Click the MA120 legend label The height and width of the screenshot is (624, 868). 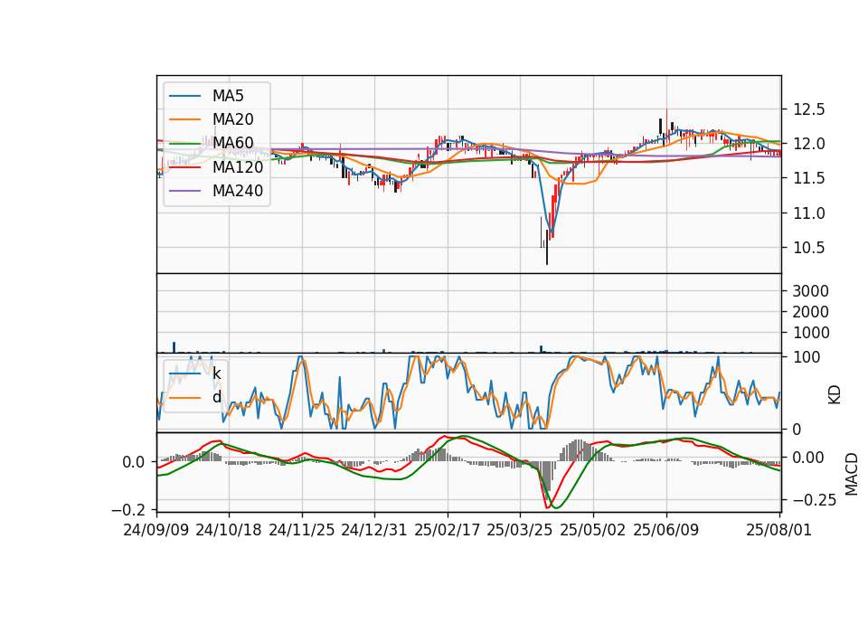(238, 166)
